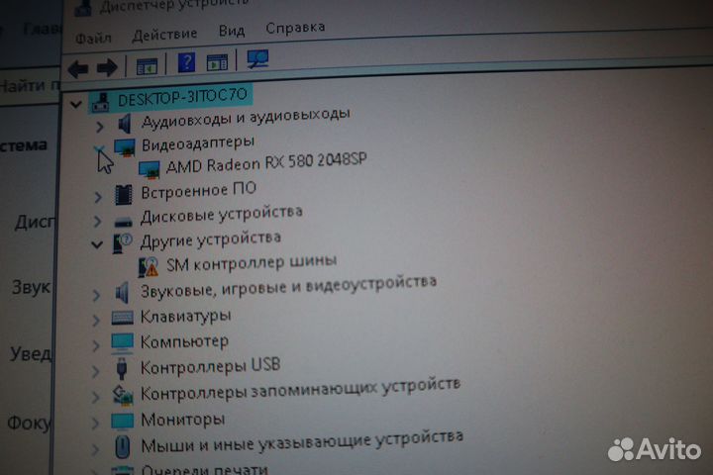Expand the Встроенное ПО category
This screenshot has height=475, width=713.
pos(98,197)
